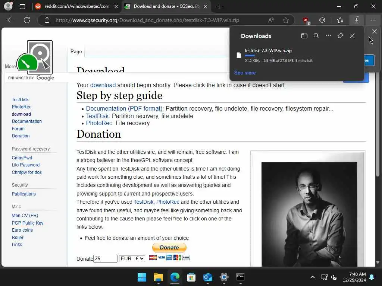Open TestDisk link in sidebar
This screenshot has height=286, width=382.
point(20,100)
